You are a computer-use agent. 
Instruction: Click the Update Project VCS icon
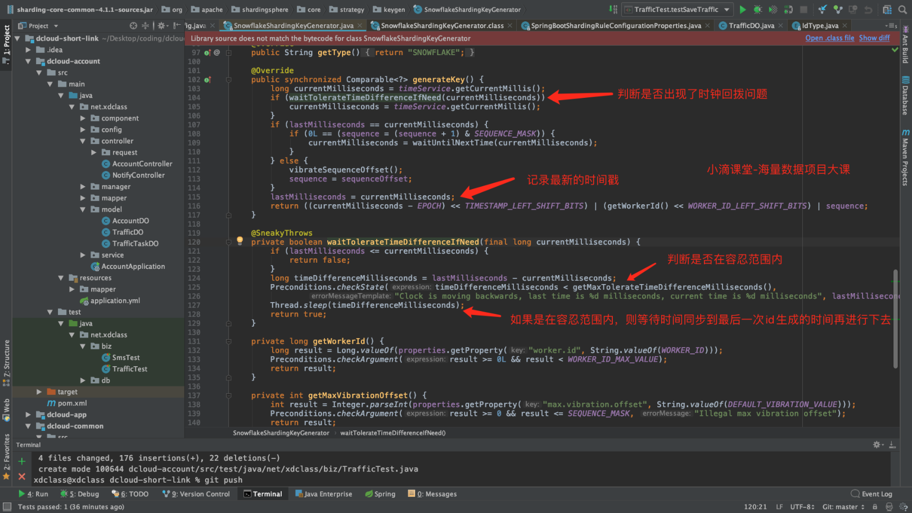click(x=823, y=10)
